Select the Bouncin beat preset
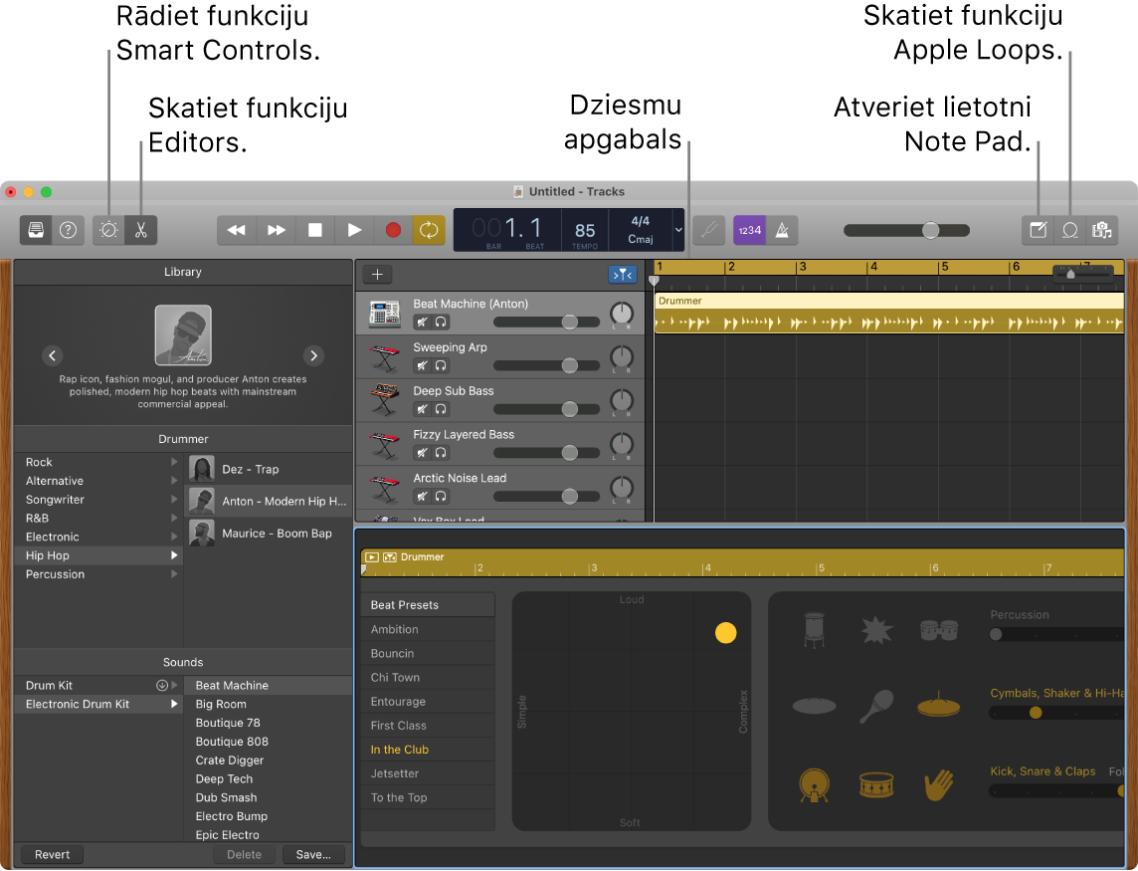 [428, 653]
